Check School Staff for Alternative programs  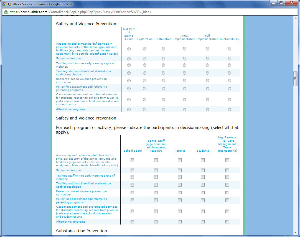tap(156, 221)
